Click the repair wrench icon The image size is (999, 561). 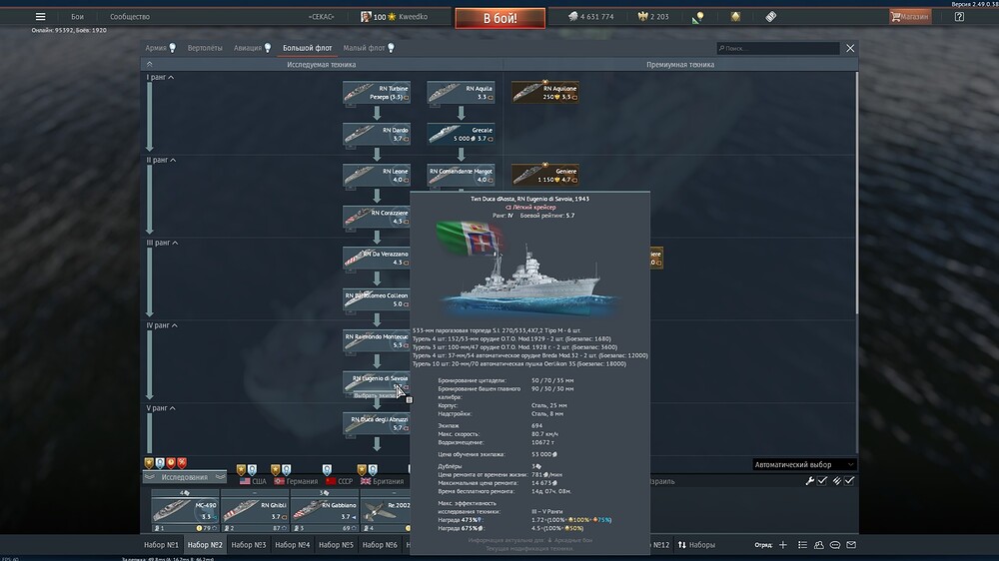811,480
